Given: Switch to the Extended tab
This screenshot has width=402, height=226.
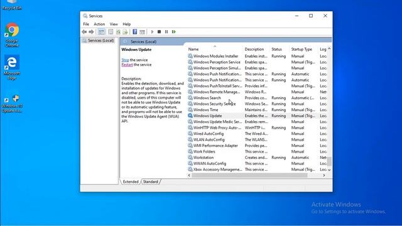Looking at the screenshot, I should point(131,181).
